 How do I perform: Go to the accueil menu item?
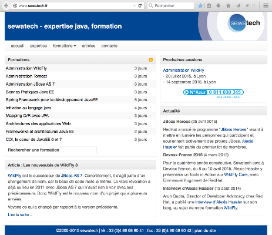(x=17, y=46)
